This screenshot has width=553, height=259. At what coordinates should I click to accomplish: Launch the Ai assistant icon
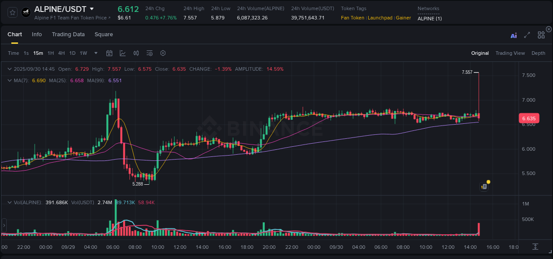coord(514,35)
